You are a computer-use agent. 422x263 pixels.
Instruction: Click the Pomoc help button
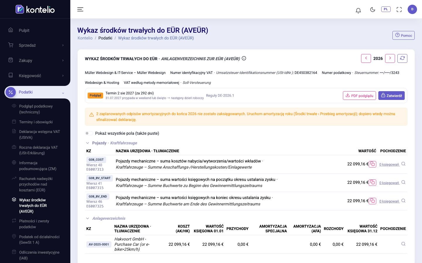coord(404,35)
